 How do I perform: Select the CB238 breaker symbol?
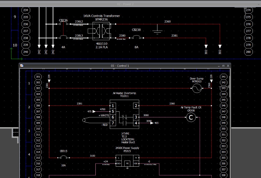136,37
